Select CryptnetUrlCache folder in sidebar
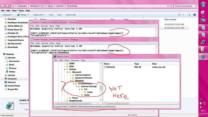This screenshot has height=117, width=208. coord(16,40)
